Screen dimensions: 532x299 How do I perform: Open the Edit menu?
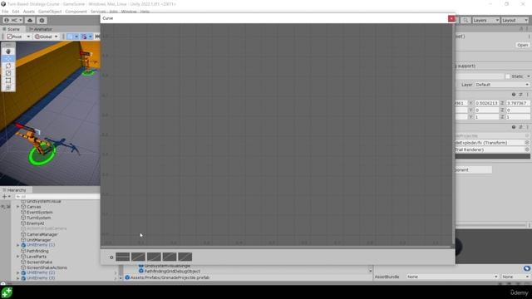point(16,12)
